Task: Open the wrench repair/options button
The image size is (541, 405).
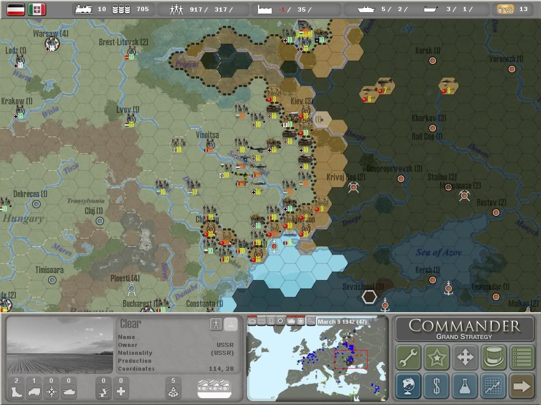Action: 408,357
